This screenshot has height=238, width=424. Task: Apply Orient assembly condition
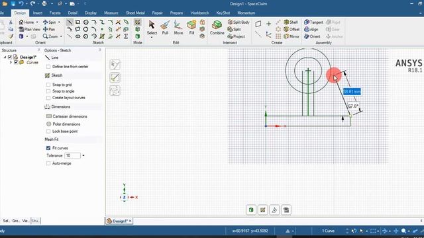(x=312, y=36)
